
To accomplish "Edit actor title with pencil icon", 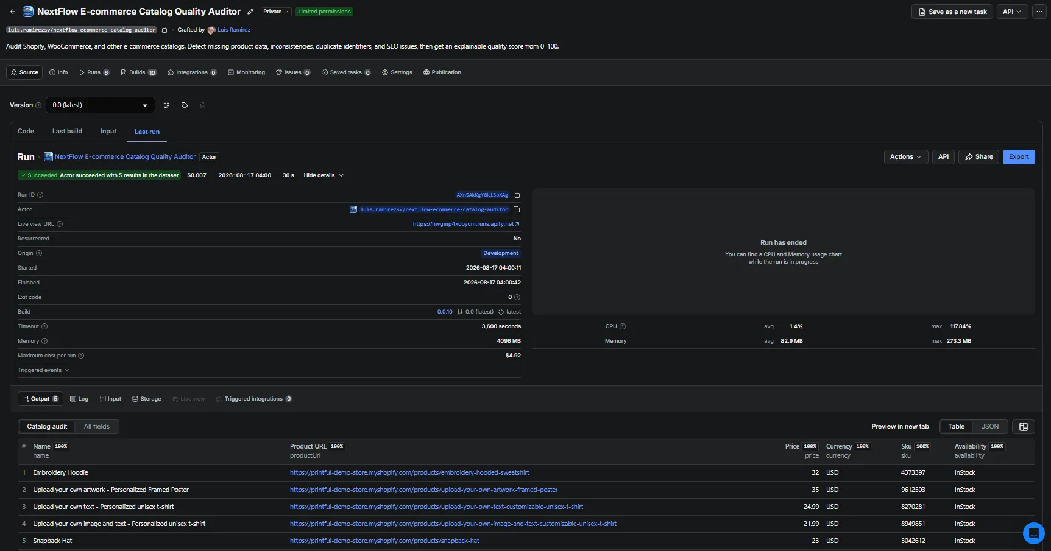I will [250, 12].
